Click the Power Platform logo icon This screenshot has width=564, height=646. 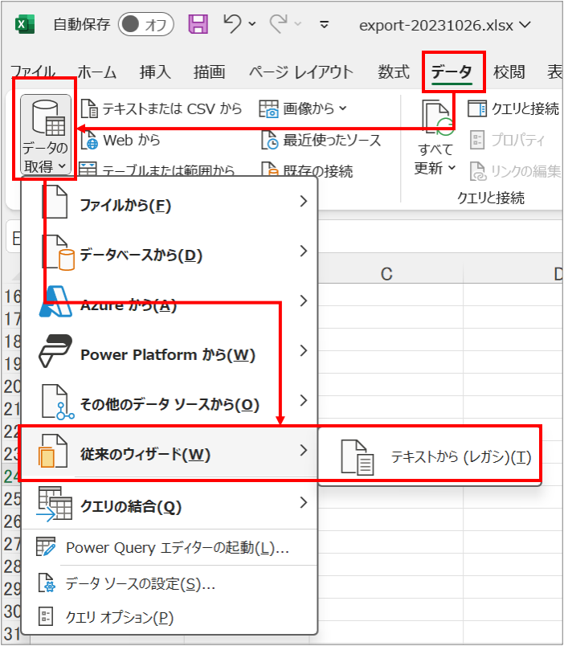[55, 351]
